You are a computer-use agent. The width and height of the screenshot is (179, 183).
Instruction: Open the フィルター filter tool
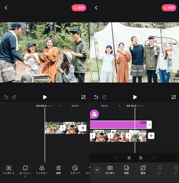[x=42, y=170]
